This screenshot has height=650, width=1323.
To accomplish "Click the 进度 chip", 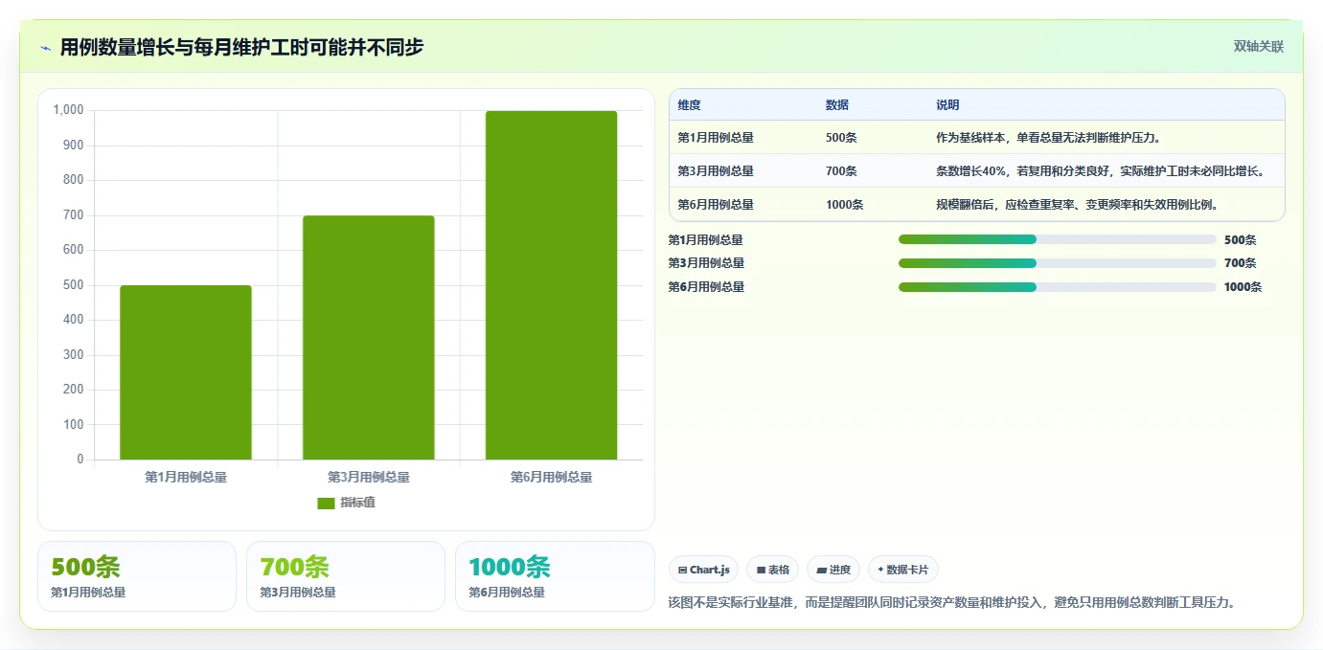I will coord(833,570).
